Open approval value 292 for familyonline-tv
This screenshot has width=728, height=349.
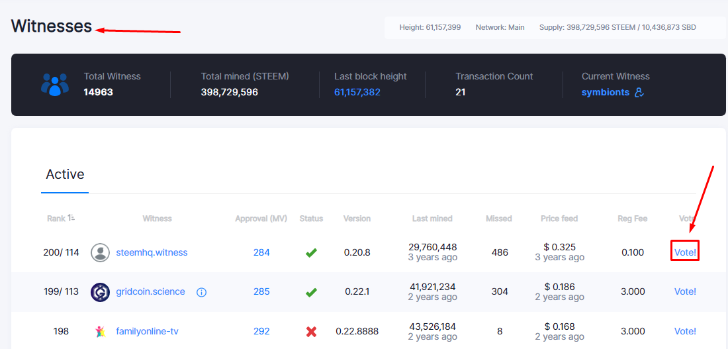tap(261, 331)
